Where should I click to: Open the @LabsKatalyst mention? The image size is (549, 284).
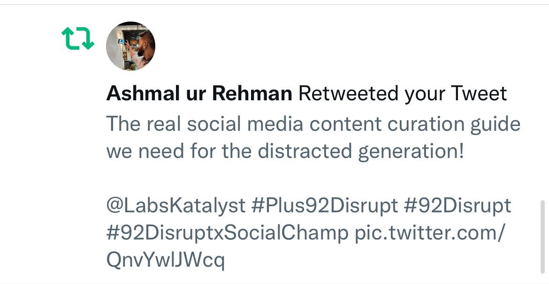click(176, 205)
